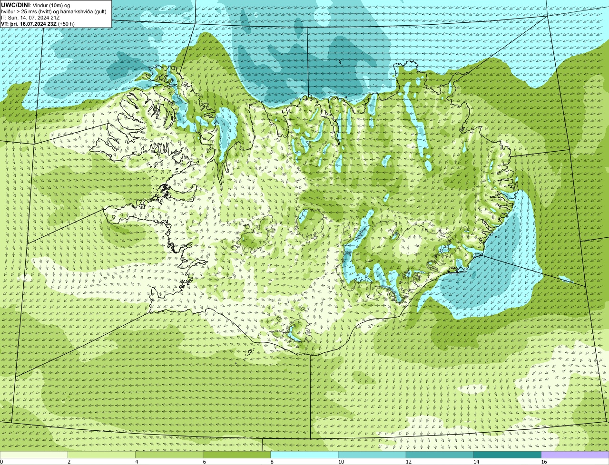Click the legend tick label "6"

pyautogui.click(x=204, y=462)
